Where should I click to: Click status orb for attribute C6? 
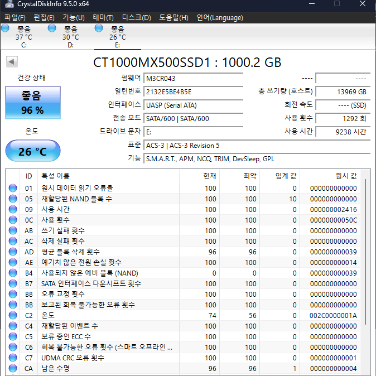point(13,347)
